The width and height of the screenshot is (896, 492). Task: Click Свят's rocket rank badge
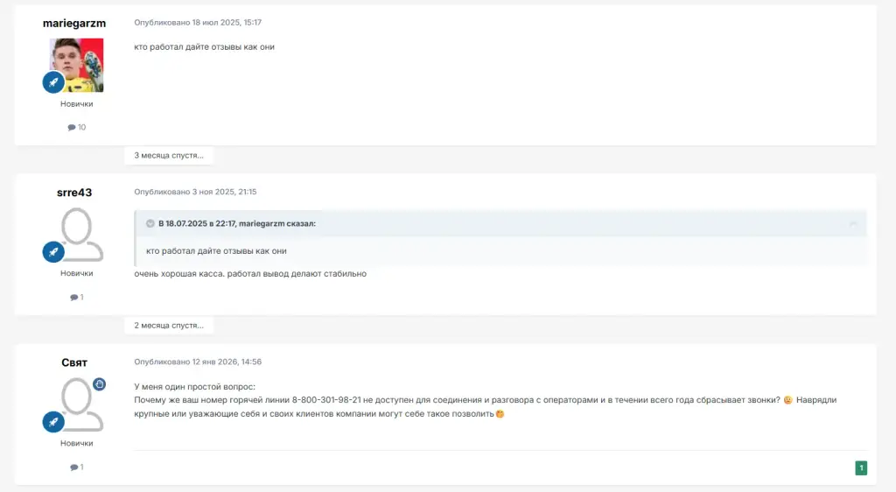coord(53,422)
